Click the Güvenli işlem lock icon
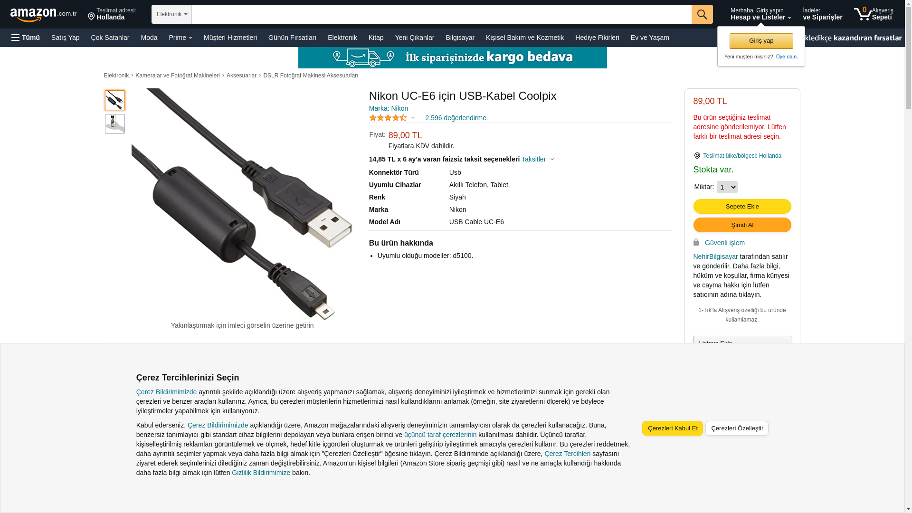This screenshot has height=513, width=912. coord(696,242)
